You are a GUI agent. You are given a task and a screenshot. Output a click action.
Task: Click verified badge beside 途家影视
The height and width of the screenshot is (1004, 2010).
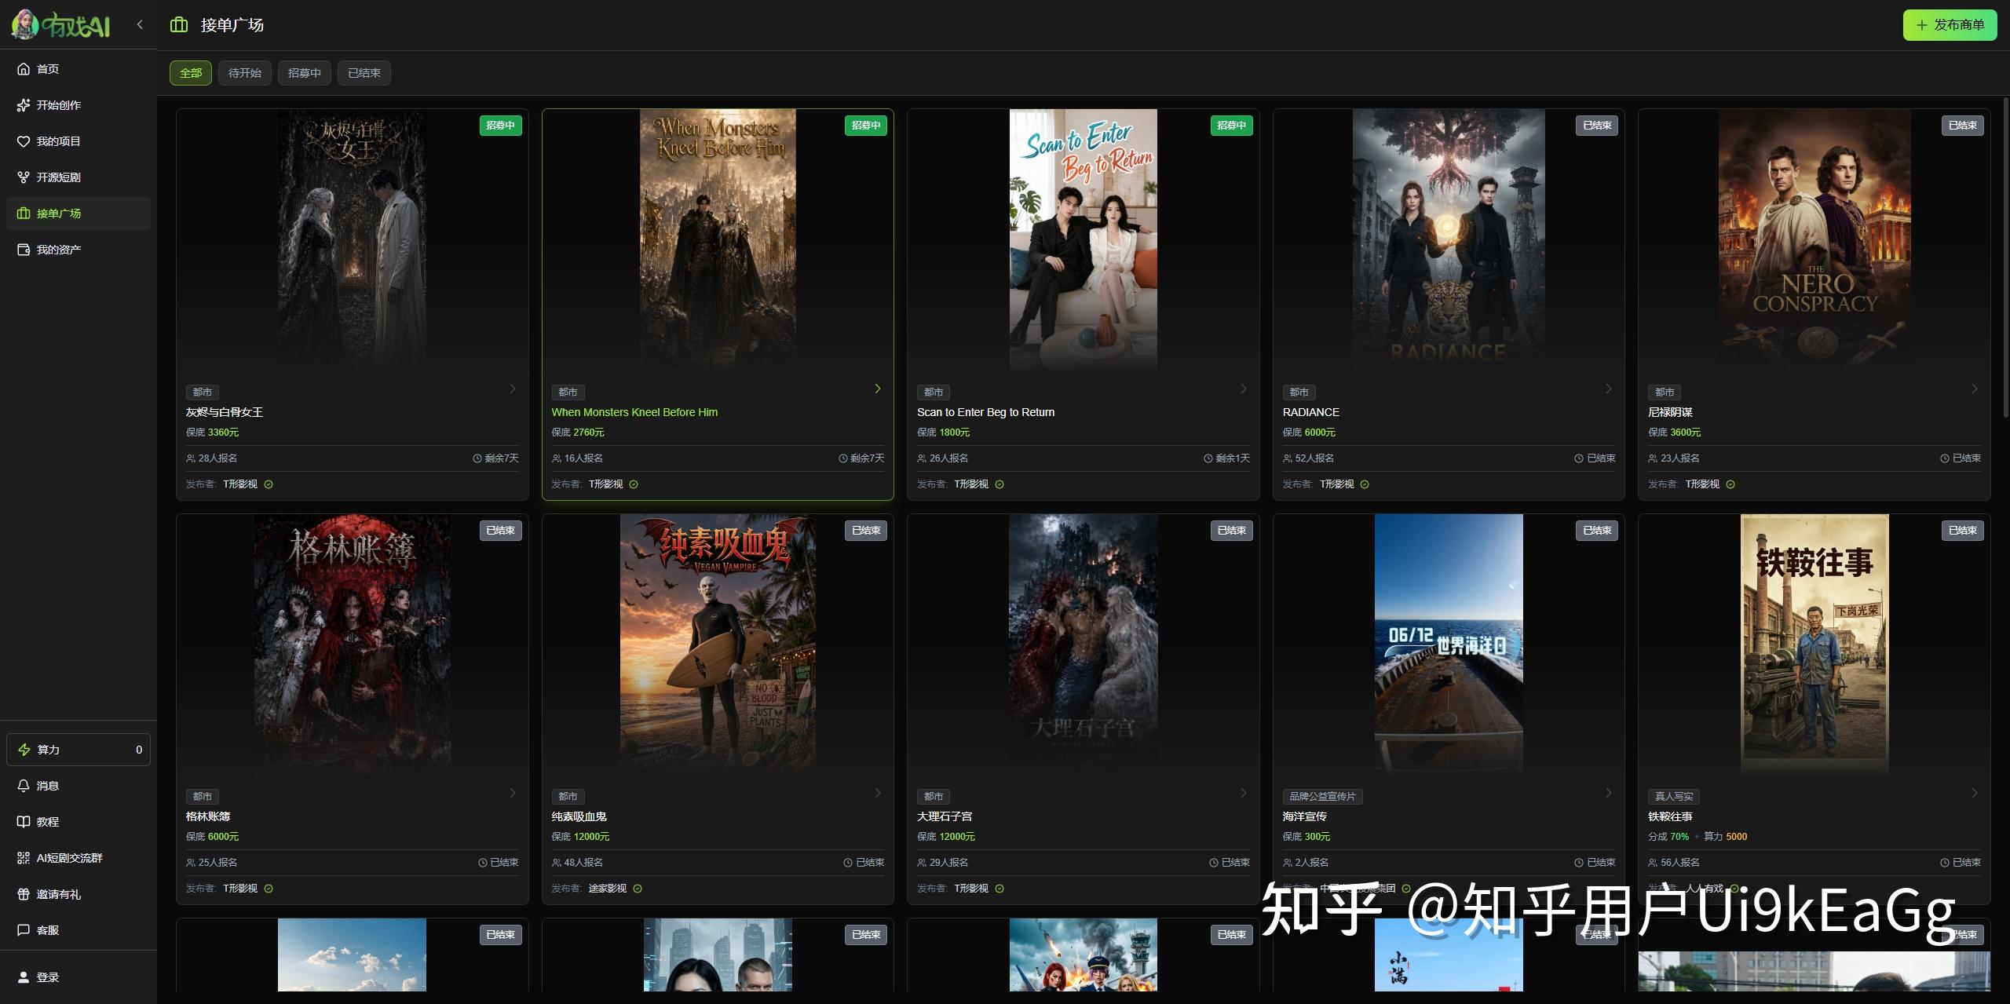point(638,889)
